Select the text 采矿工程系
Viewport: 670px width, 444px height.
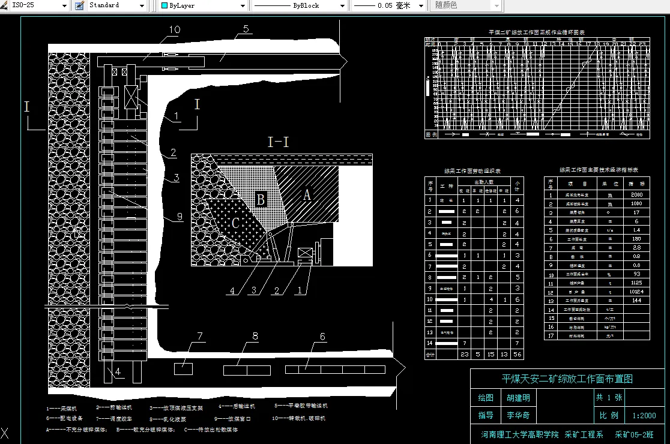584,434
